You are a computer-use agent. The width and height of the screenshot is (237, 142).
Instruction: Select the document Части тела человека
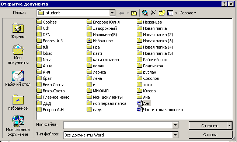pos(160,110)
